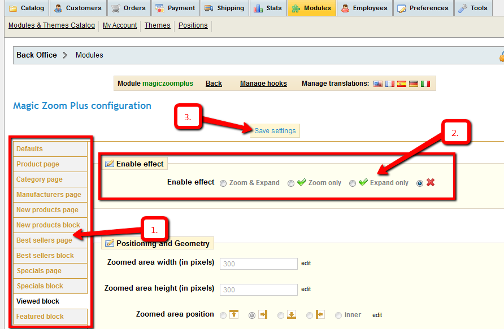Open the Best sellers block tab
Viewport: 504px width, 329px height.
click(50, 256)
